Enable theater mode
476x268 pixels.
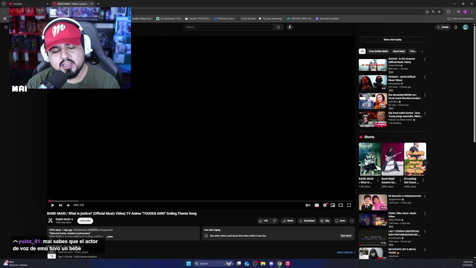341,205
